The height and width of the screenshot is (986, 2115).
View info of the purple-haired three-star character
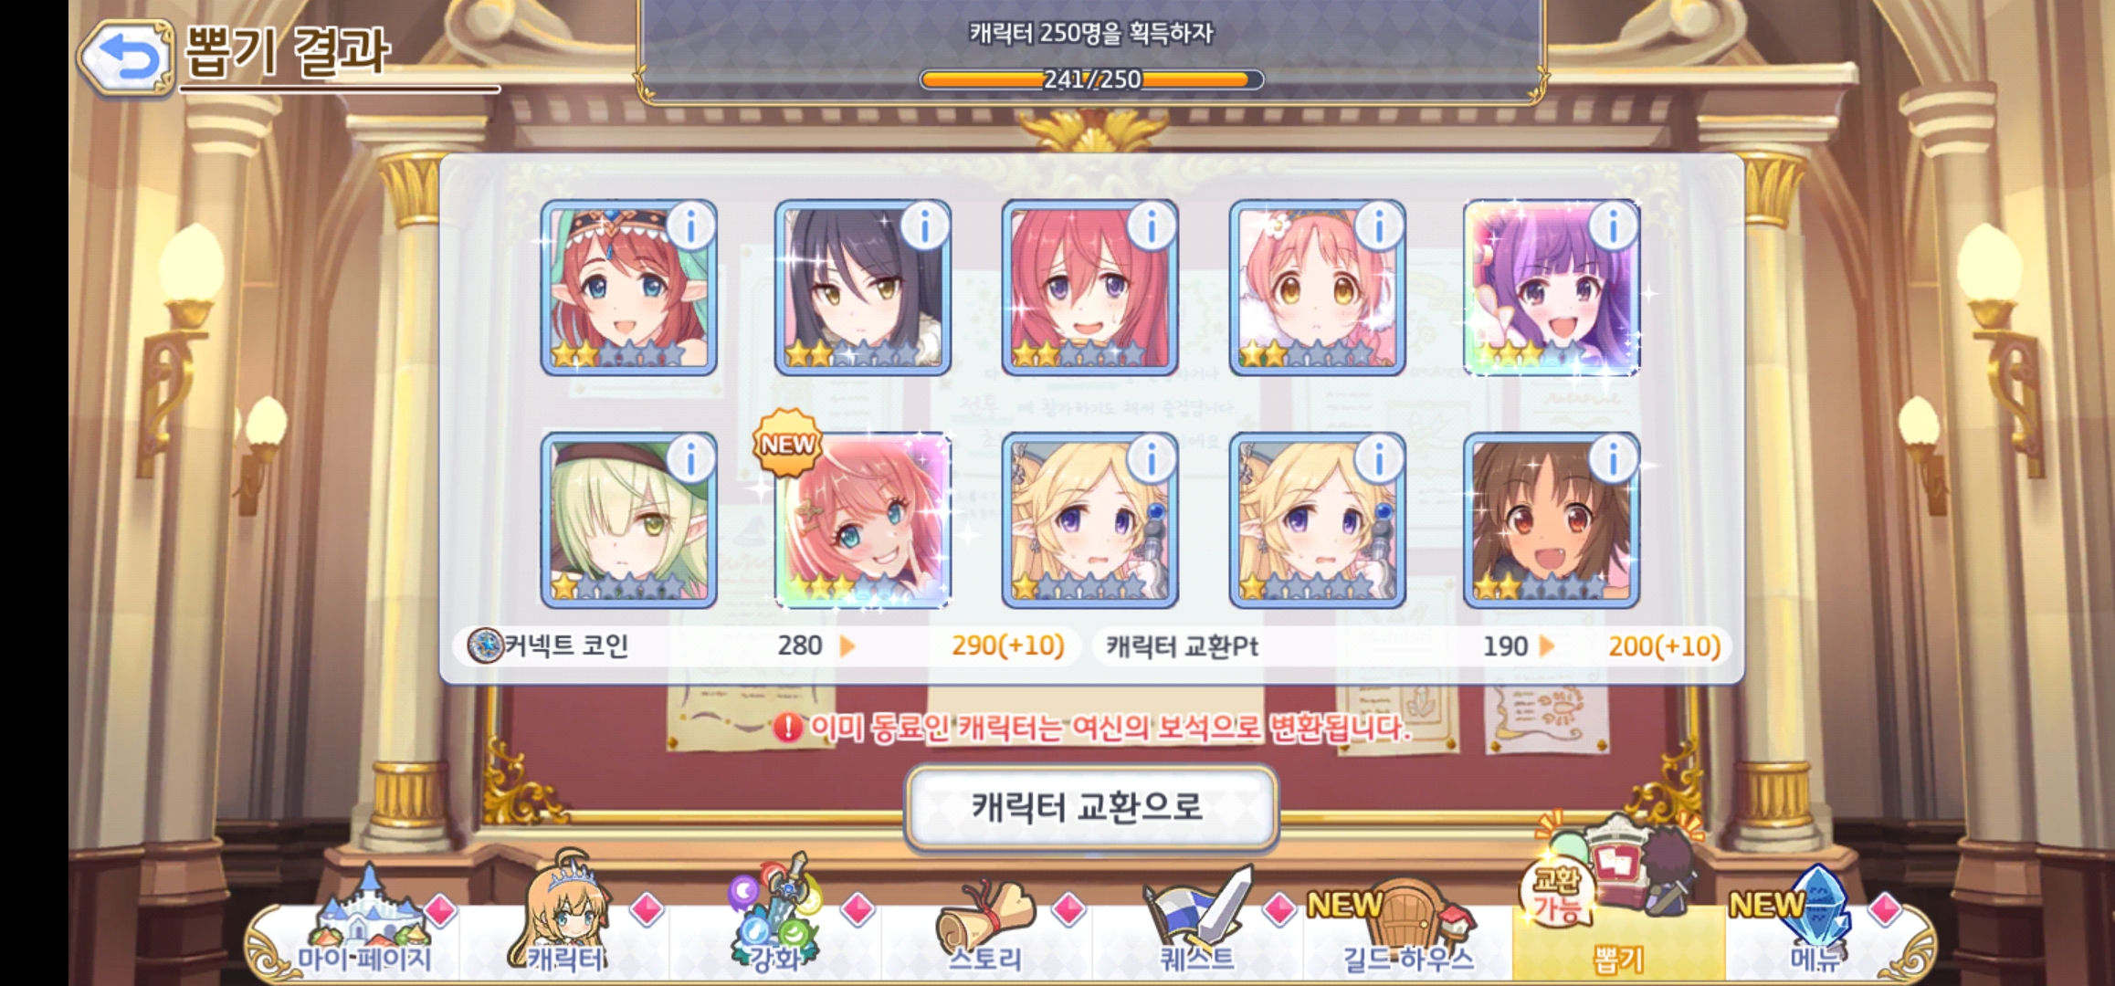pyautogui.click(x=1613, y=226)
